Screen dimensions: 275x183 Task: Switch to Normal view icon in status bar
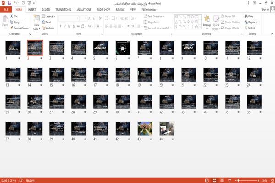coord(207,180)
